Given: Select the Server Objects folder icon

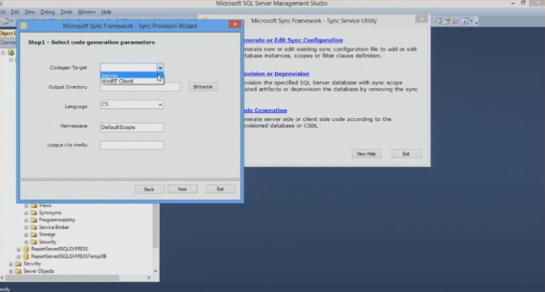Looking at the screenshot, I should click(18, 271).
